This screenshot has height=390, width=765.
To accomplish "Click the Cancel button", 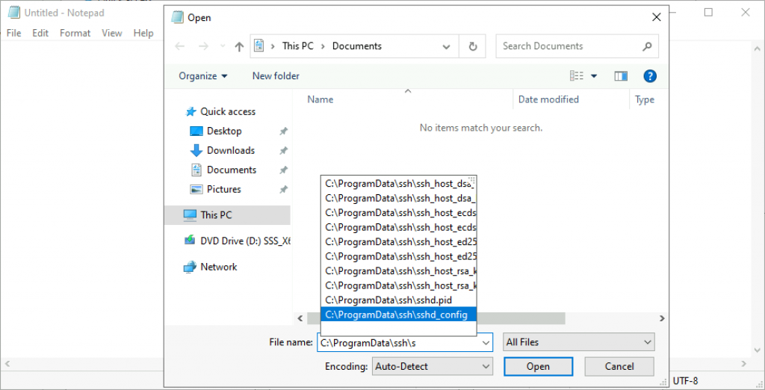I will click(619, 366).
